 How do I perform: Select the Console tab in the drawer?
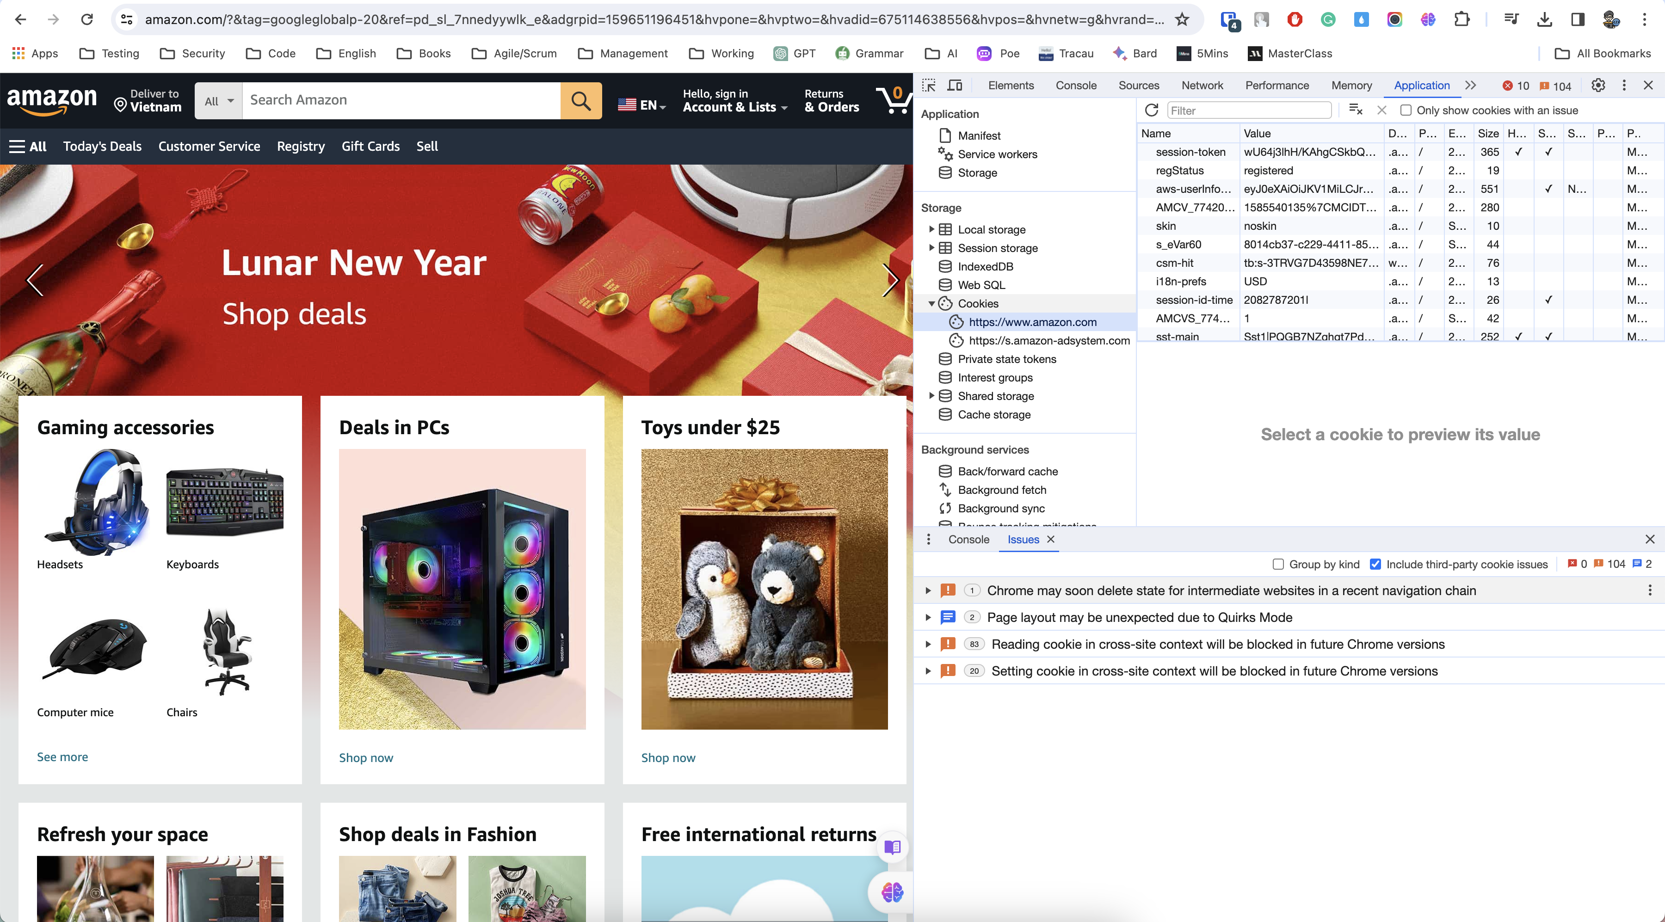coord(968,540)
